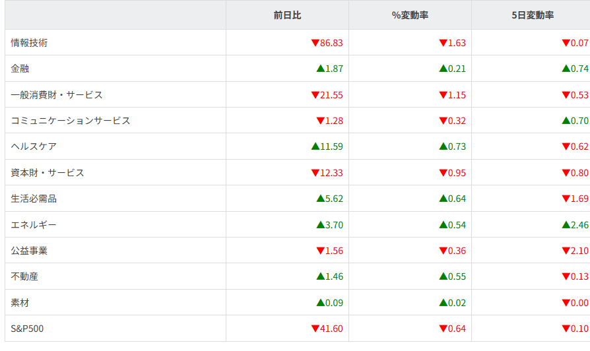Click the S&P500 row label
This screenshot has height=351, width=590.
tap(28, 329)
